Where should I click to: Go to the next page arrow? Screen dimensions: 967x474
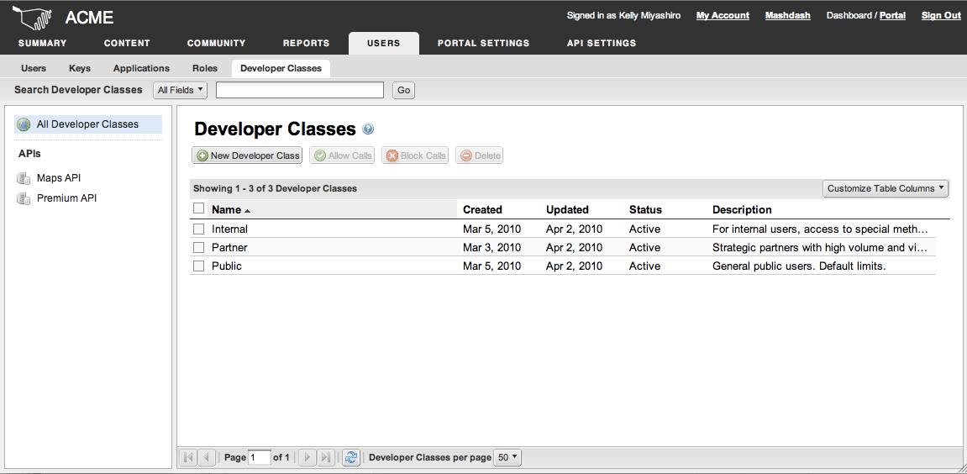point(307,457)
